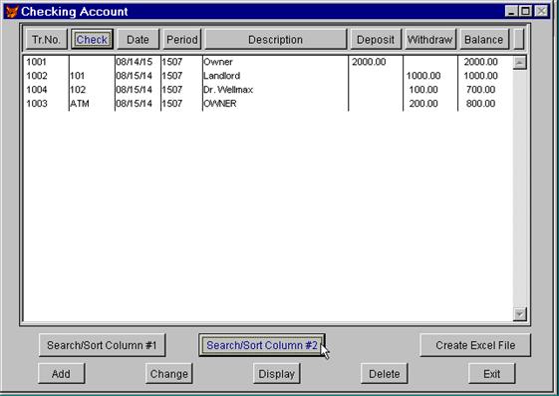Click the 800.00 balance value
This screenshot has height=396, width=559.
click(481, 104)
